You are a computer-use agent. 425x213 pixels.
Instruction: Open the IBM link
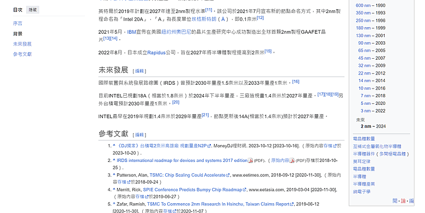[131, 32]
